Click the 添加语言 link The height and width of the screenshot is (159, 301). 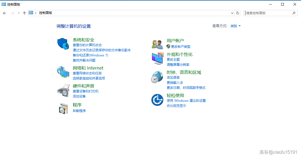tap(173, 78)
